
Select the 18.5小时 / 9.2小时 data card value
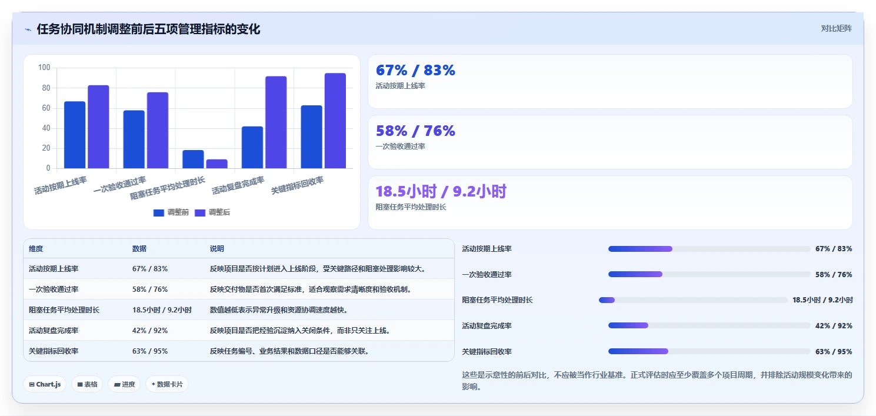point(441,191)
